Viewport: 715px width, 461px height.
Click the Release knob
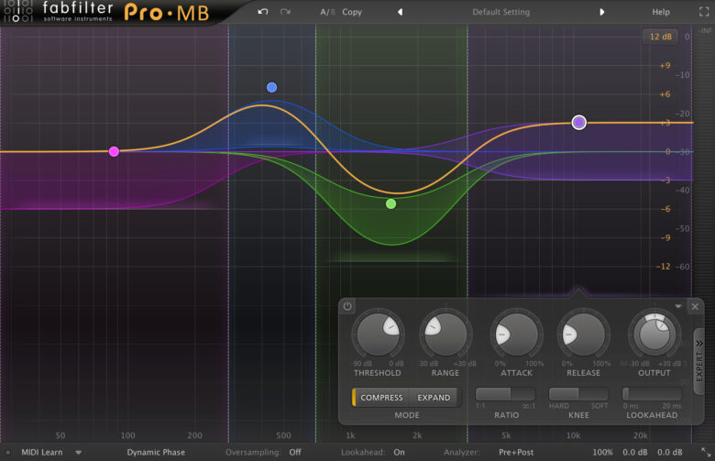(x=583, y=335)
